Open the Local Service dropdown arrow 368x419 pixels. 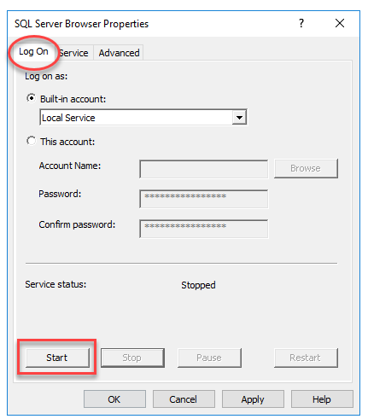[x=239, y=117]
